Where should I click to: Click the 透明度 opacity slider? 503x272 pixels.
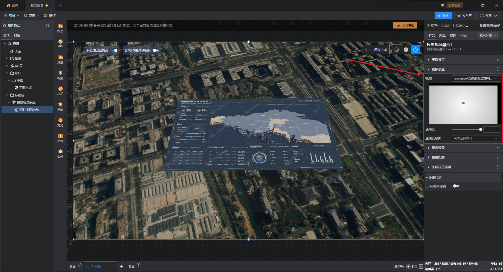pyautogui.click(x=466, y=129)
